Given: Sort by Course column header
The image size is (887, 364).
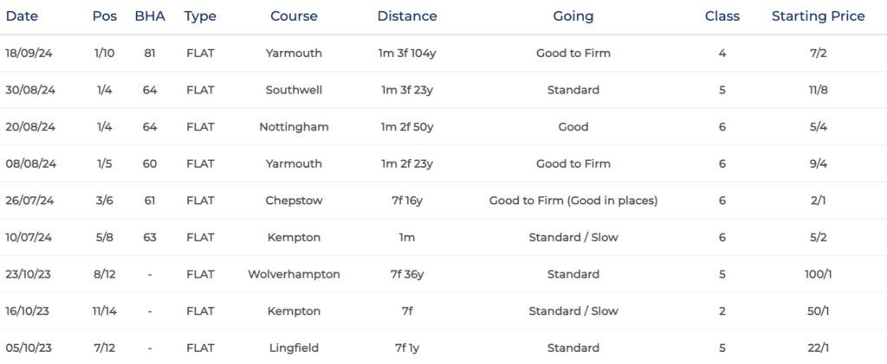Looking at the screenshot, I should (x=294, y=16).
